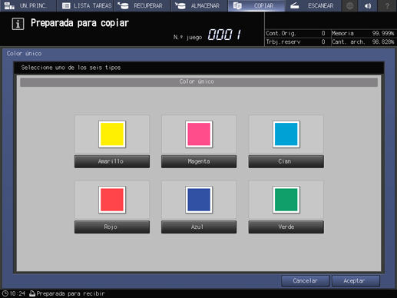Click Cancelar to discard the selection
The width and height of the screenshot is (397, 298).
click(x=306, y=281)
